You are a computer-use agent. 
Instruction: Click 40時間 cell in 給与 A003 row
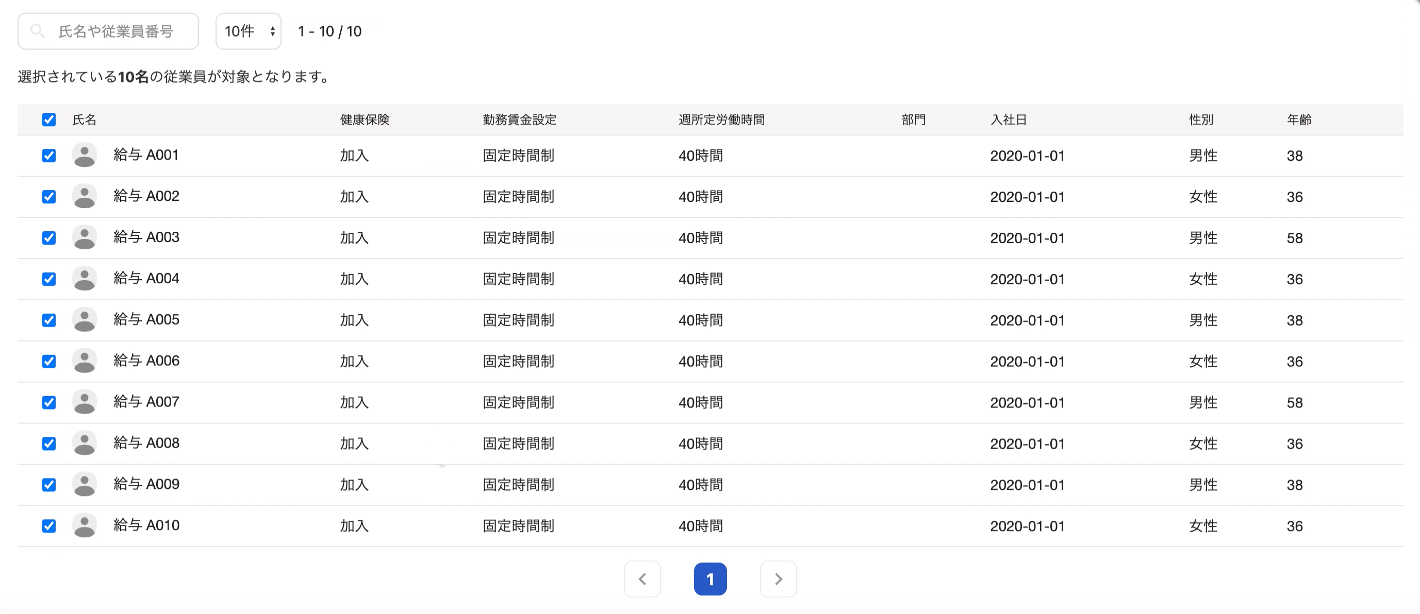[x=701, y=238]
